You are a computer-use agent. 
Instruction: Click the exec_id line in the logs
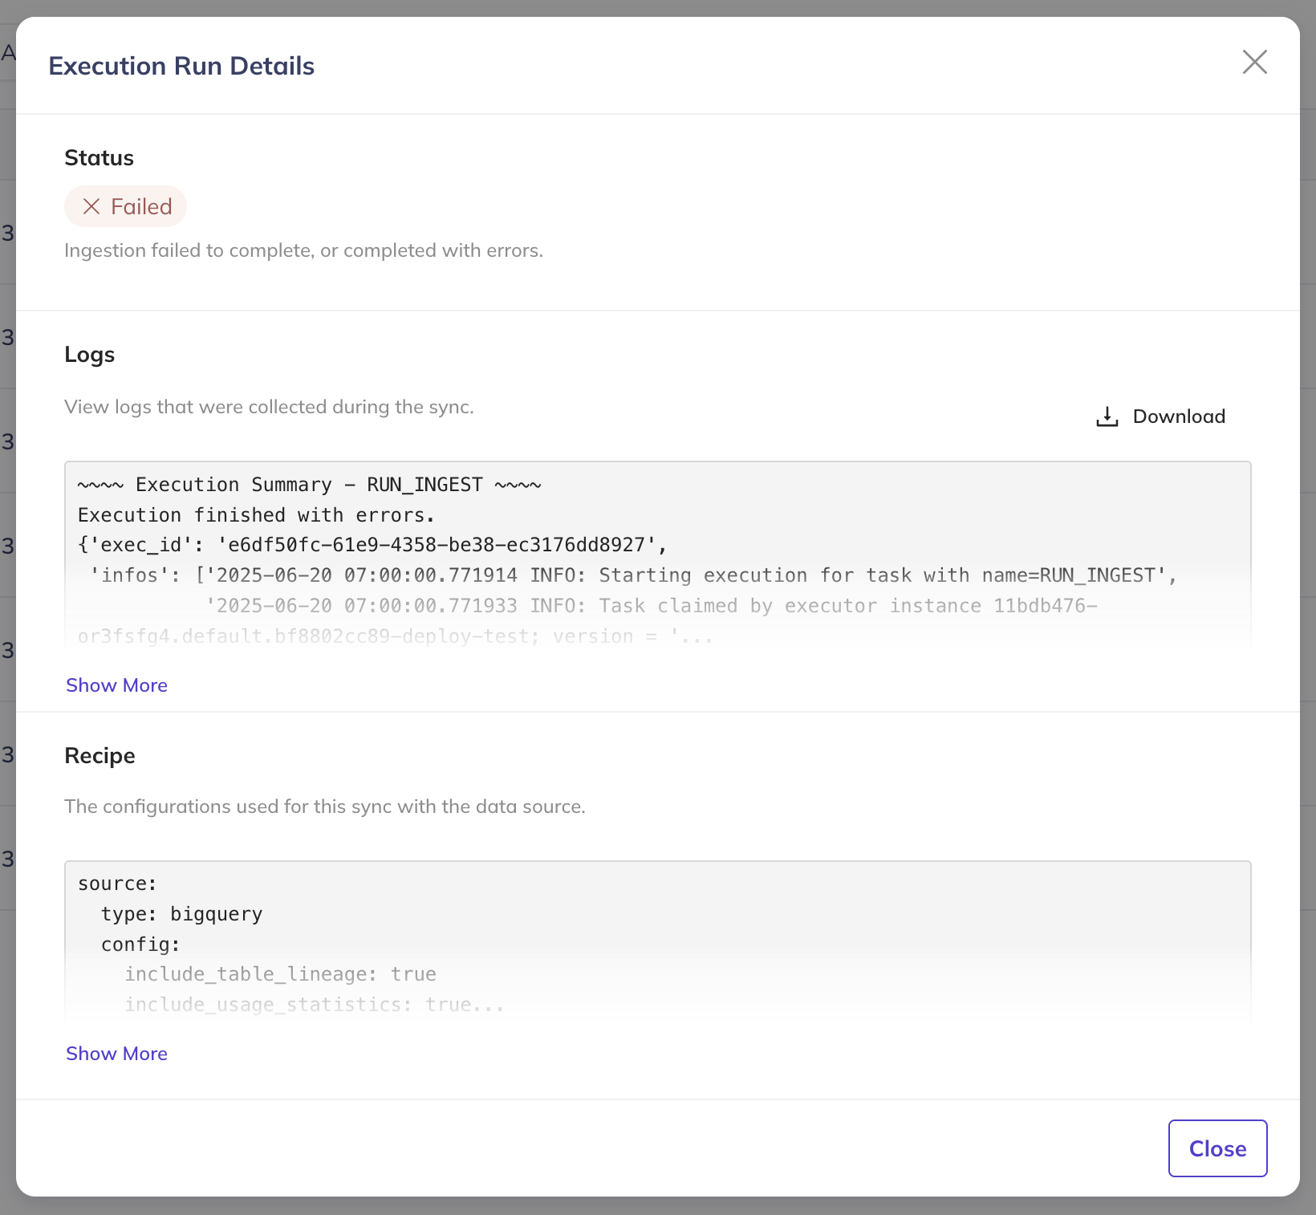point(372,545)
